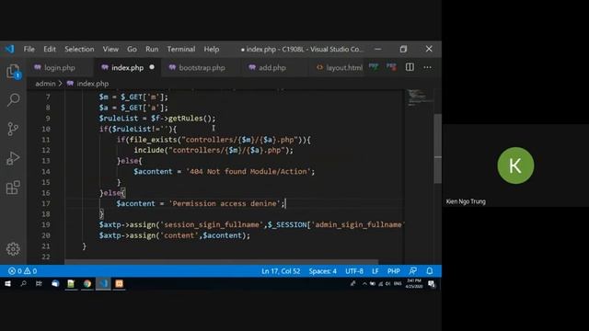
Task: Open the Help menu
Action: 212,49
